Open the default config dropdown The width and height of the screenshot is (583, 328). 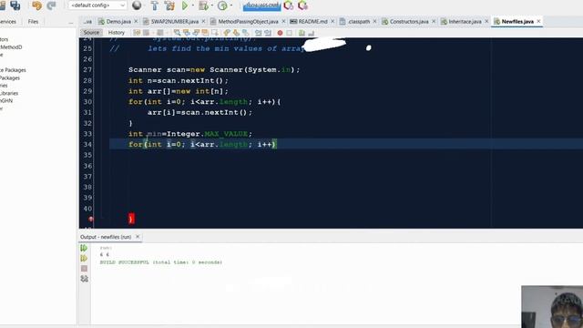(x=97, y=5)
